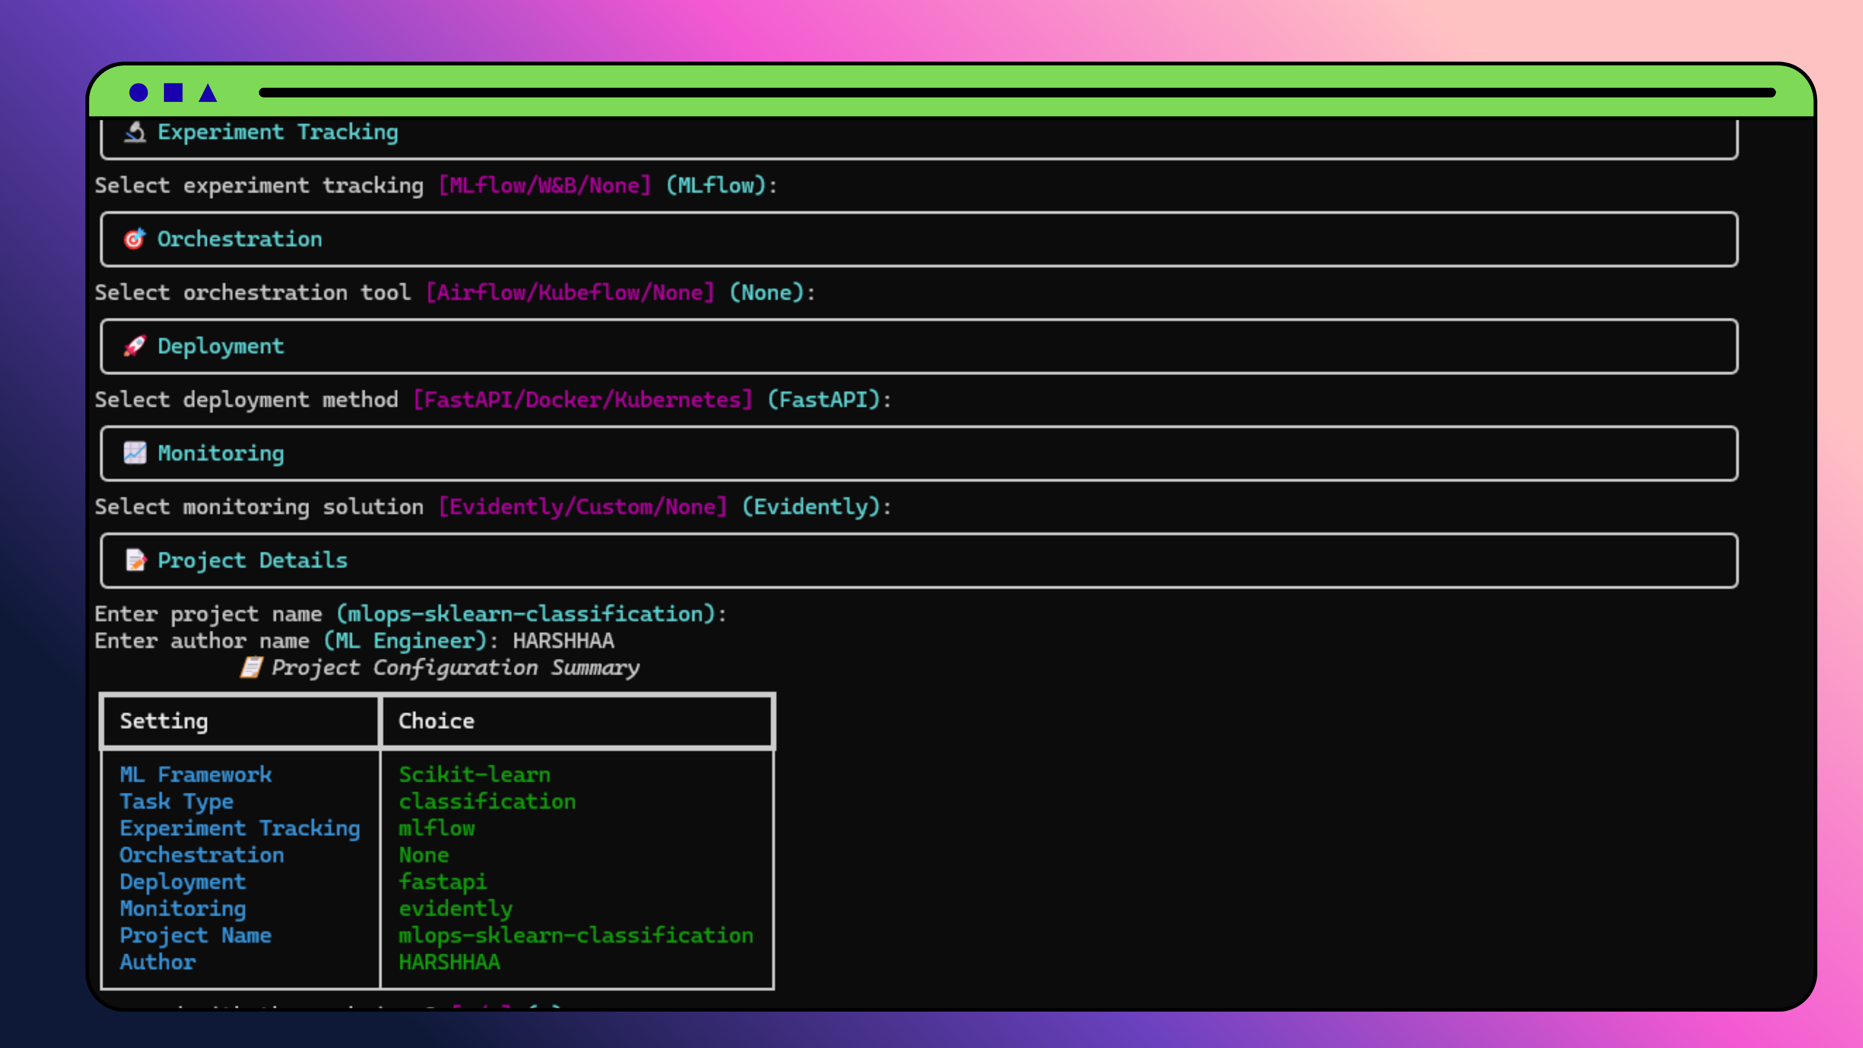
Task: Click the Choice column header
Action: coord(436,721)
